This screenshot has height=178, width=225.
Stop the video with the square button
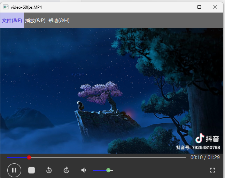[x=31, y=170]
